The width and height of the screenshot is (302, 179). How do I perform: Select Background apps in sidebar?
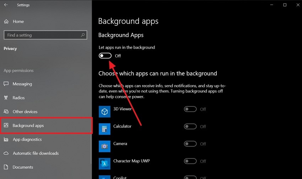[28, 125]
